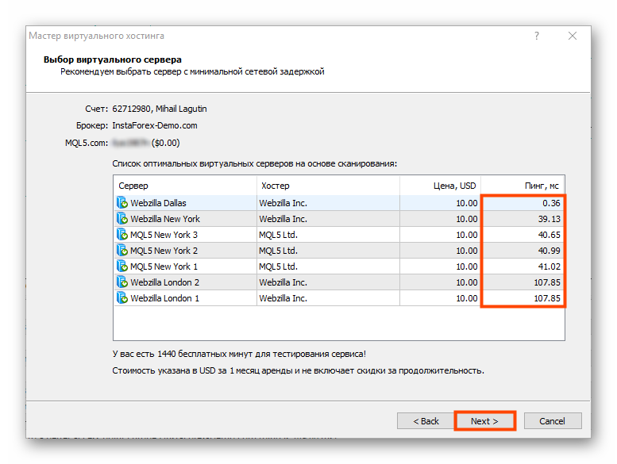
Task: Click the 0.36 ping value
Action: click(551, 203)
